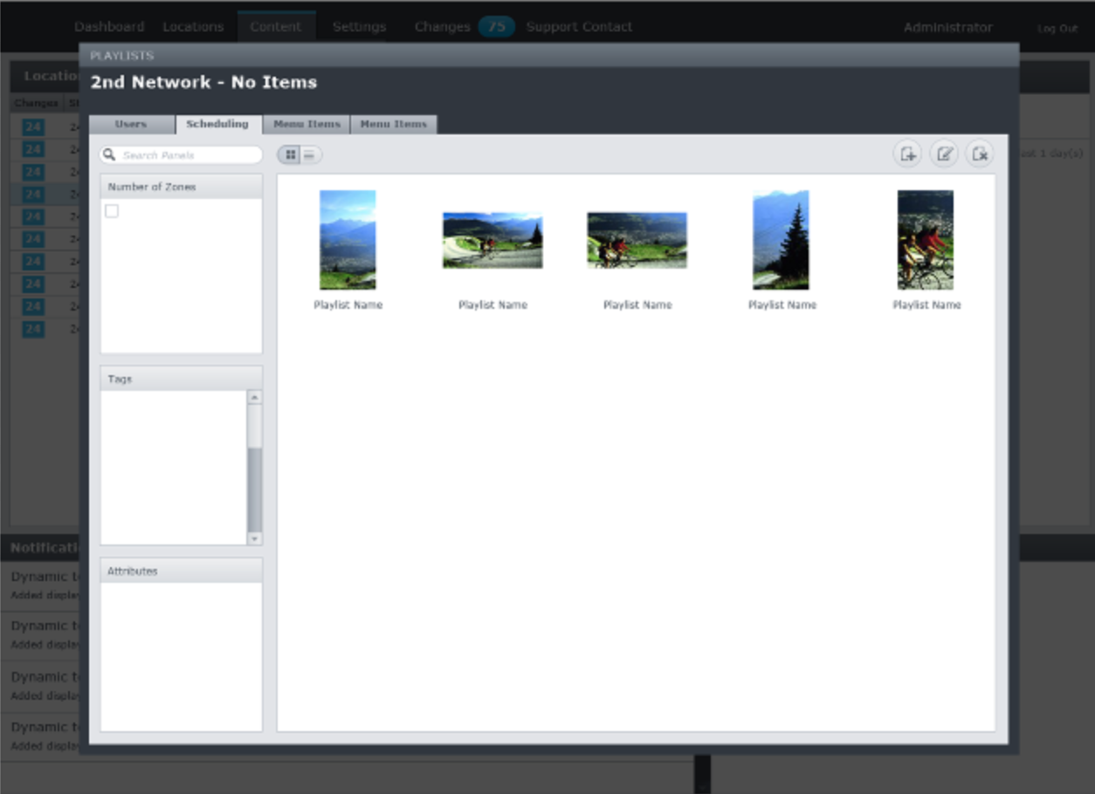The height and width of the screenshot is (794, 1095).
Task: Select the portrait pine tree playlist thumbnail
Action: tap(782, 240)
